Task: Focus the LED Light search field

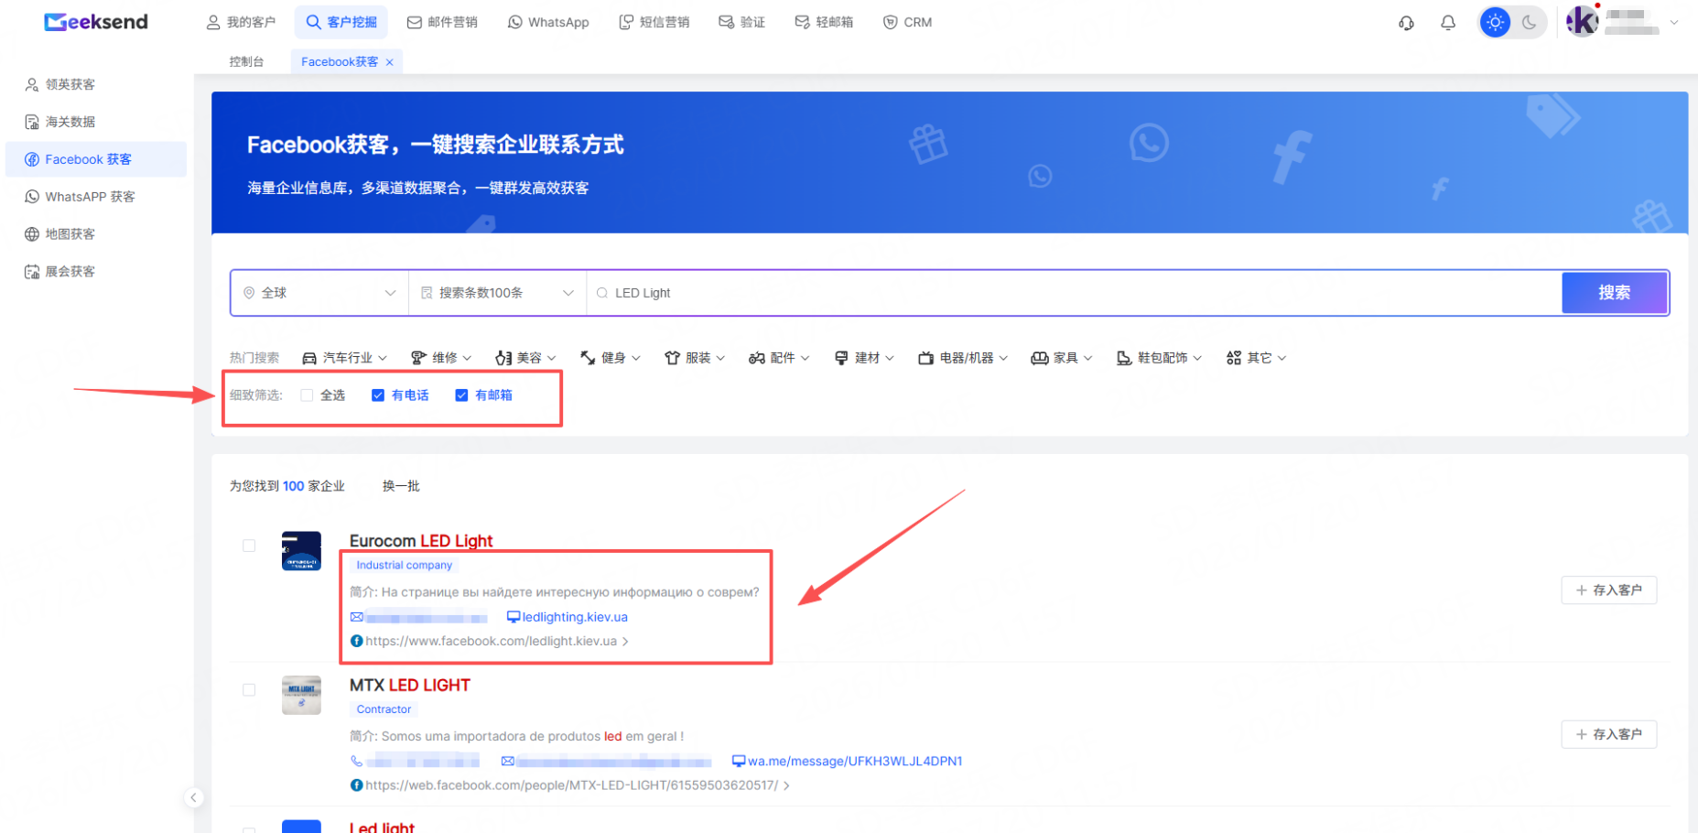Action: [x=1075, y=293]
